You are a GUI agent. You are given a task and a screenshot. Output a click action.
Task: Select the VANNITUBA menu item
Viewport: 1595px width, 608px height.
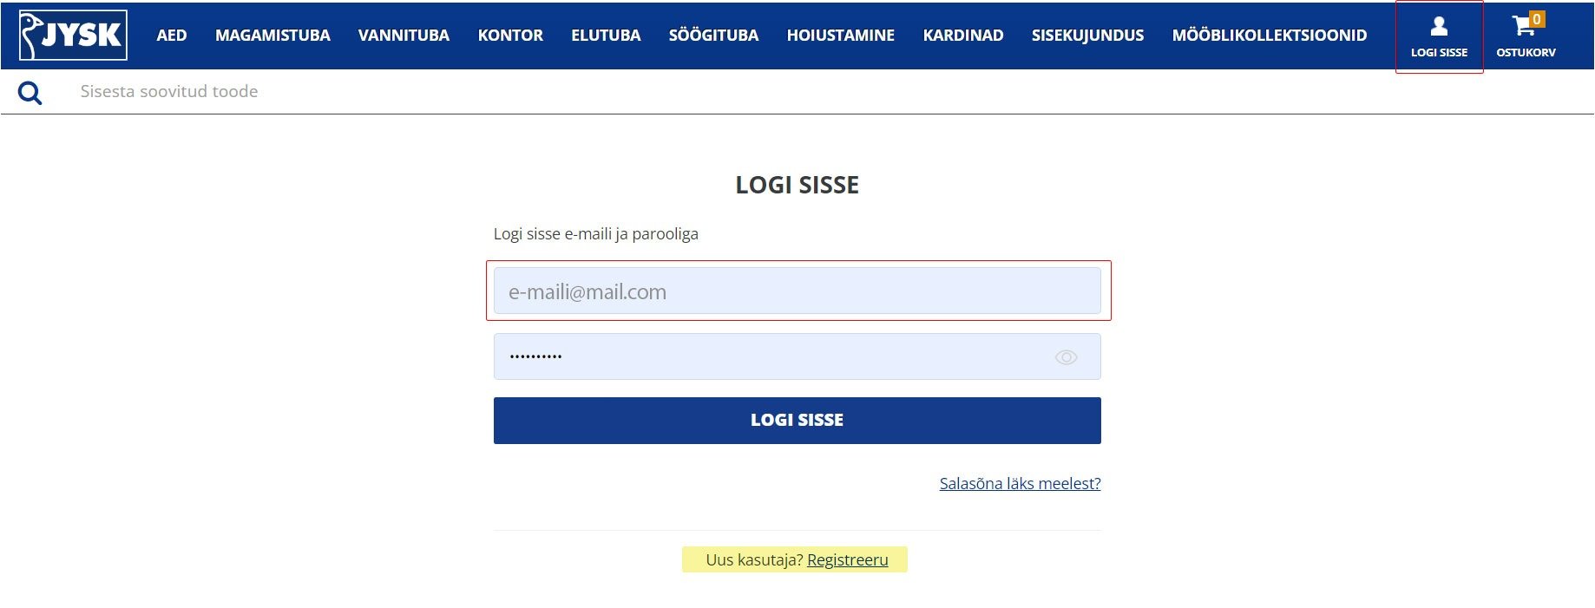pyautogui.click(x=404, y=36)
